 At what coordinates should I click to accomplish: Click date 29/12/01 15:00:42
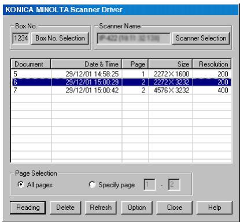[x=92, y=90]
